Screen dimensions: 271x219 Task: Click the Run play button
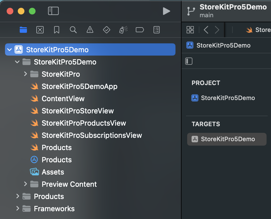click(166, 11)
